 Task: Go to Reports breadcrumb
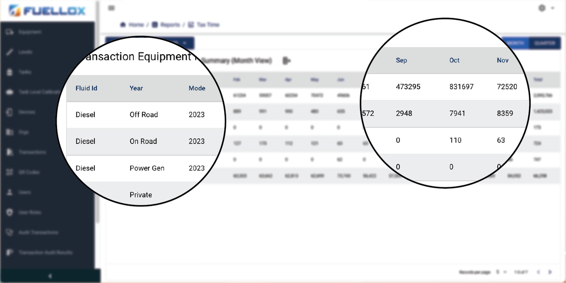click(166, 25)
